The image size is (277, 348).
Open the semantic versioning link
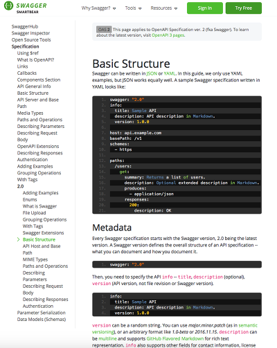click(x=248, y=325)
